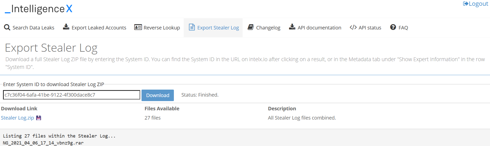The width and height of the screenshot is (490, 146).
Task: Click the NG_2021_04_06 rar file listing line
Action: tap(43, 143)
